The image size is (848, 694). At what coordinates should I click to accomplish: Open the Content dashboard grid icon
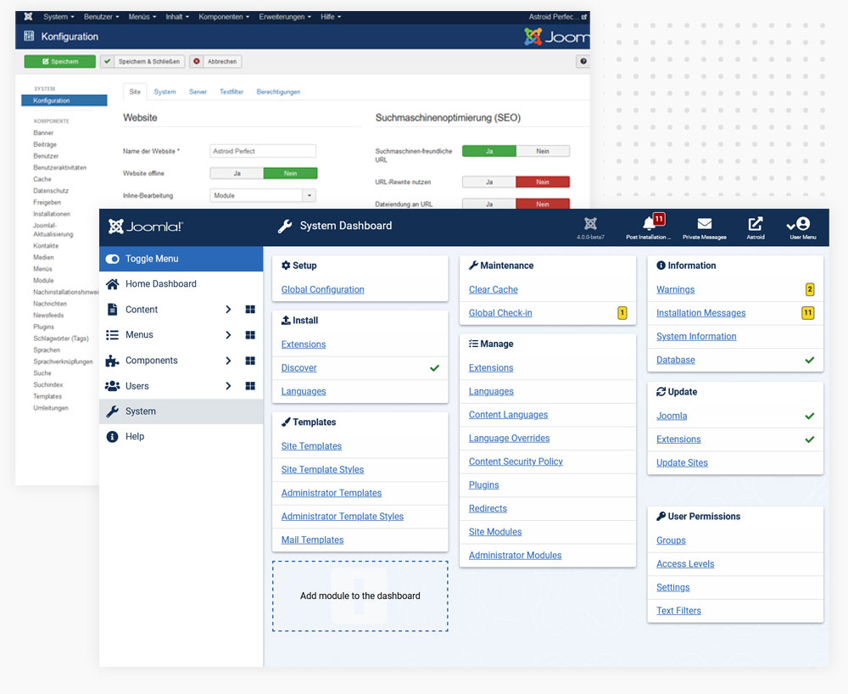click(251, 309)
